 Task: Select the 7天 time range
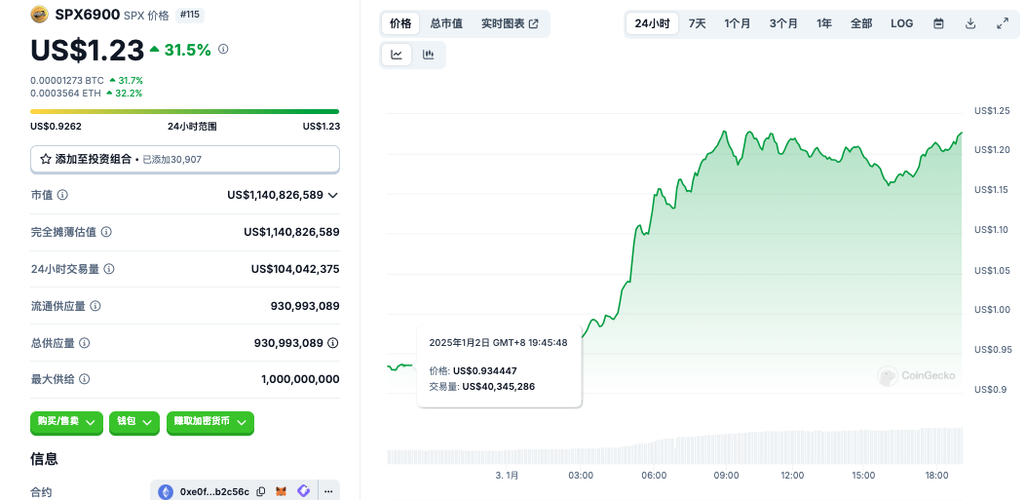click(x=698, y=23)
